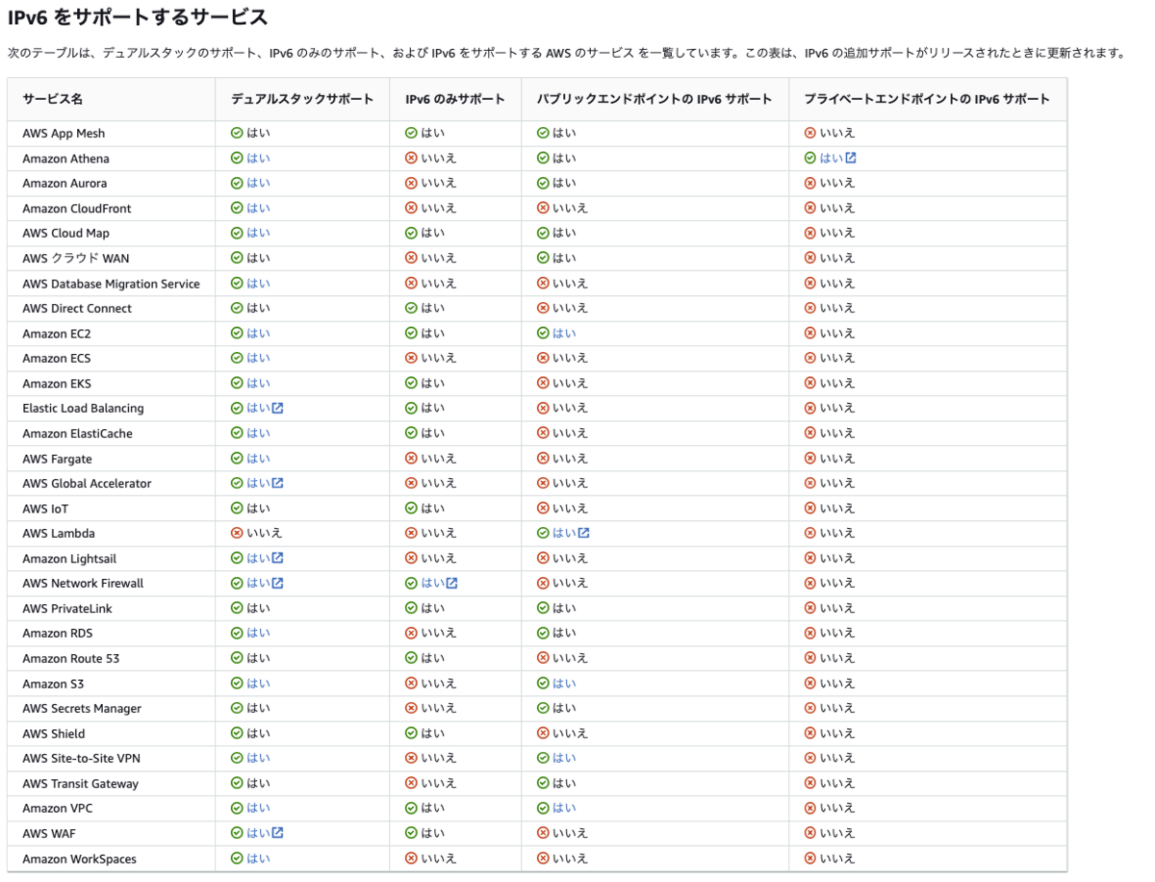Open Amazon S3 public endpoint はい link
The height and width of the screenshot is (882, 1155).
[x=564, y=683]
